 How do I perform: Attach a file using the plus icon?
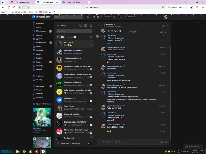coord(100,142)
